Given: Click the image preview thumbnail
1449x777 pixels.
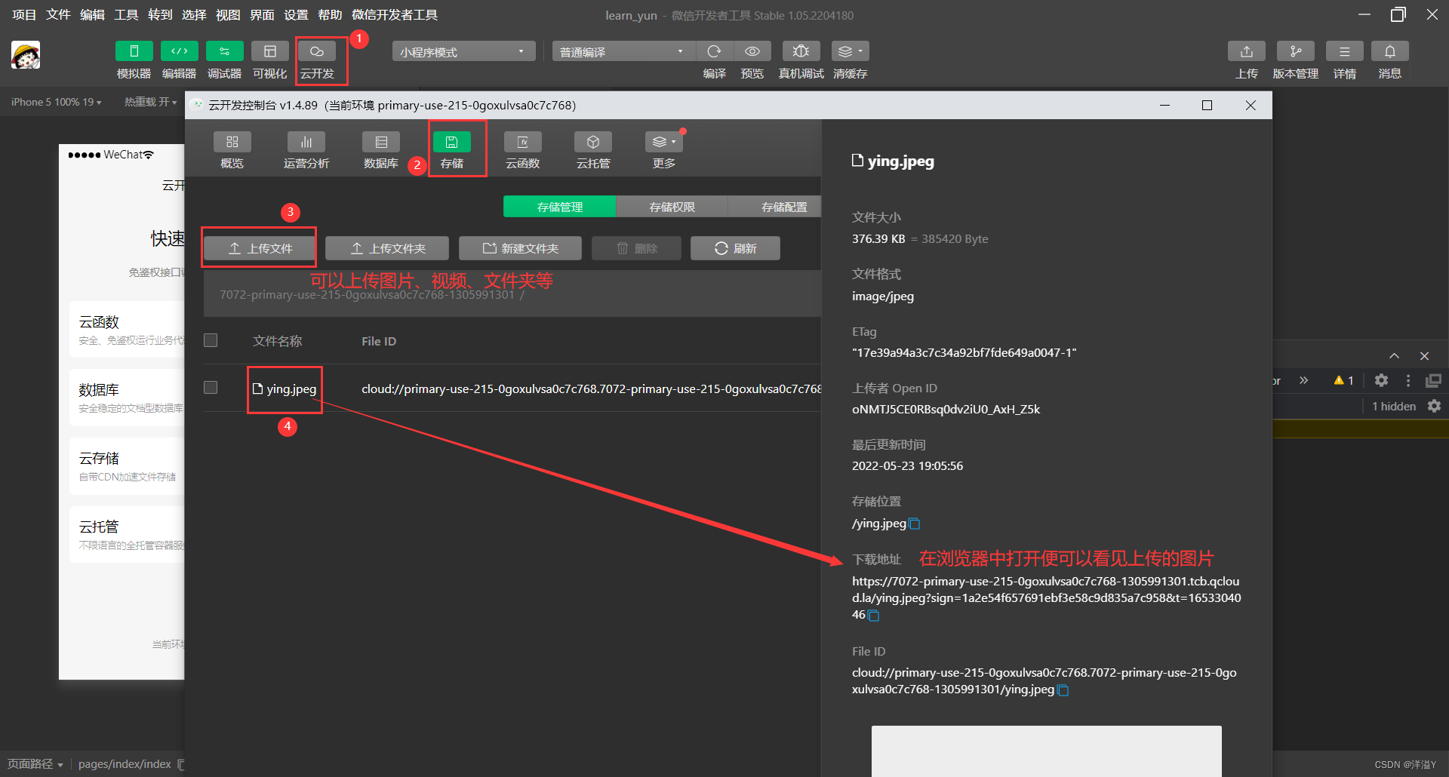Looking at the screenshot, I should click(1046, 751).
